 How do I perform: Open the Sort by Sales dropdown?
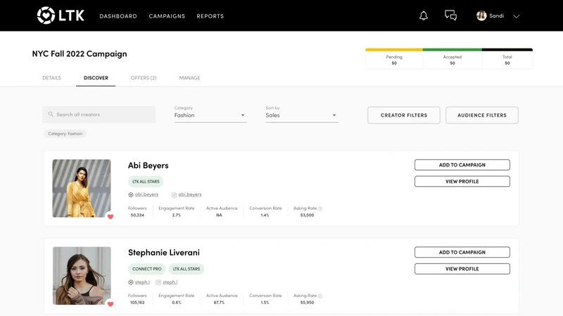coord(302,115)
